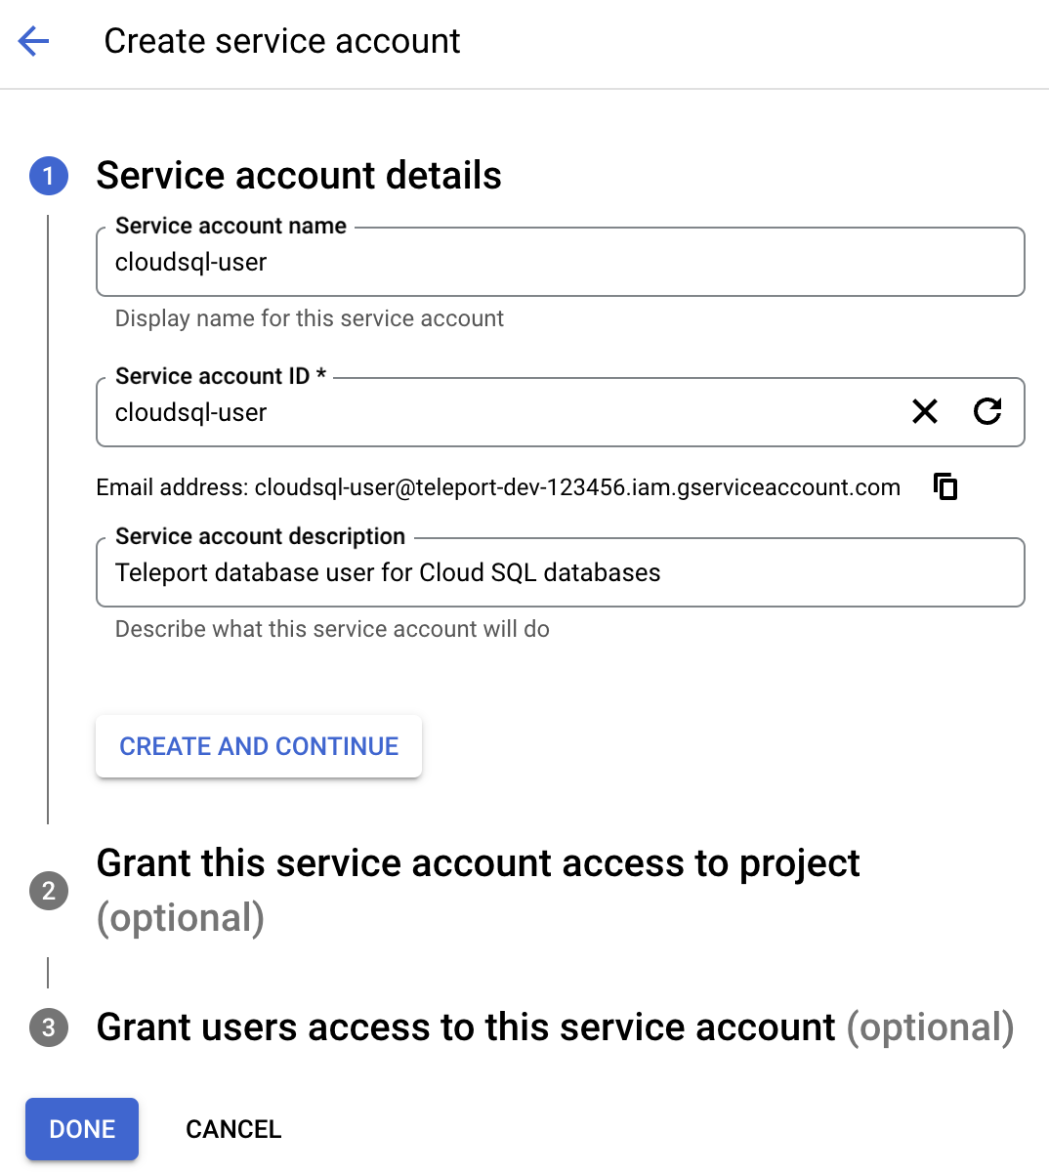Click the step 2 numbered circle
The height and width of the screenshot is (1174, 1049).
click(x=49, y=891)
